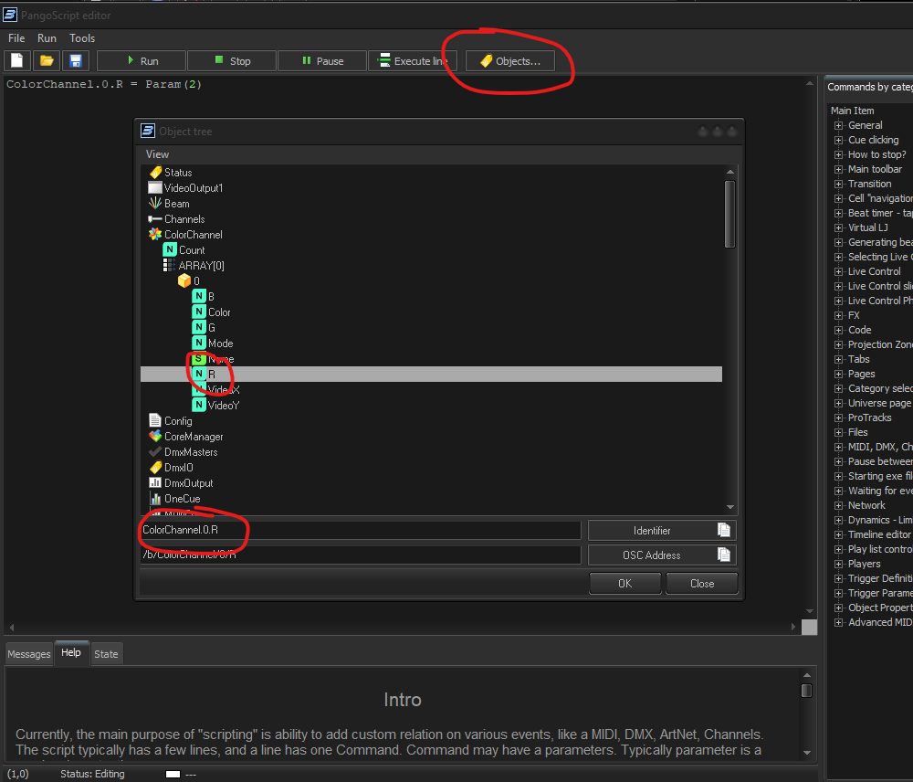Click the DmxIO tag icon
This screenshot has width=913, height=782.
click(x=155, y=468)
